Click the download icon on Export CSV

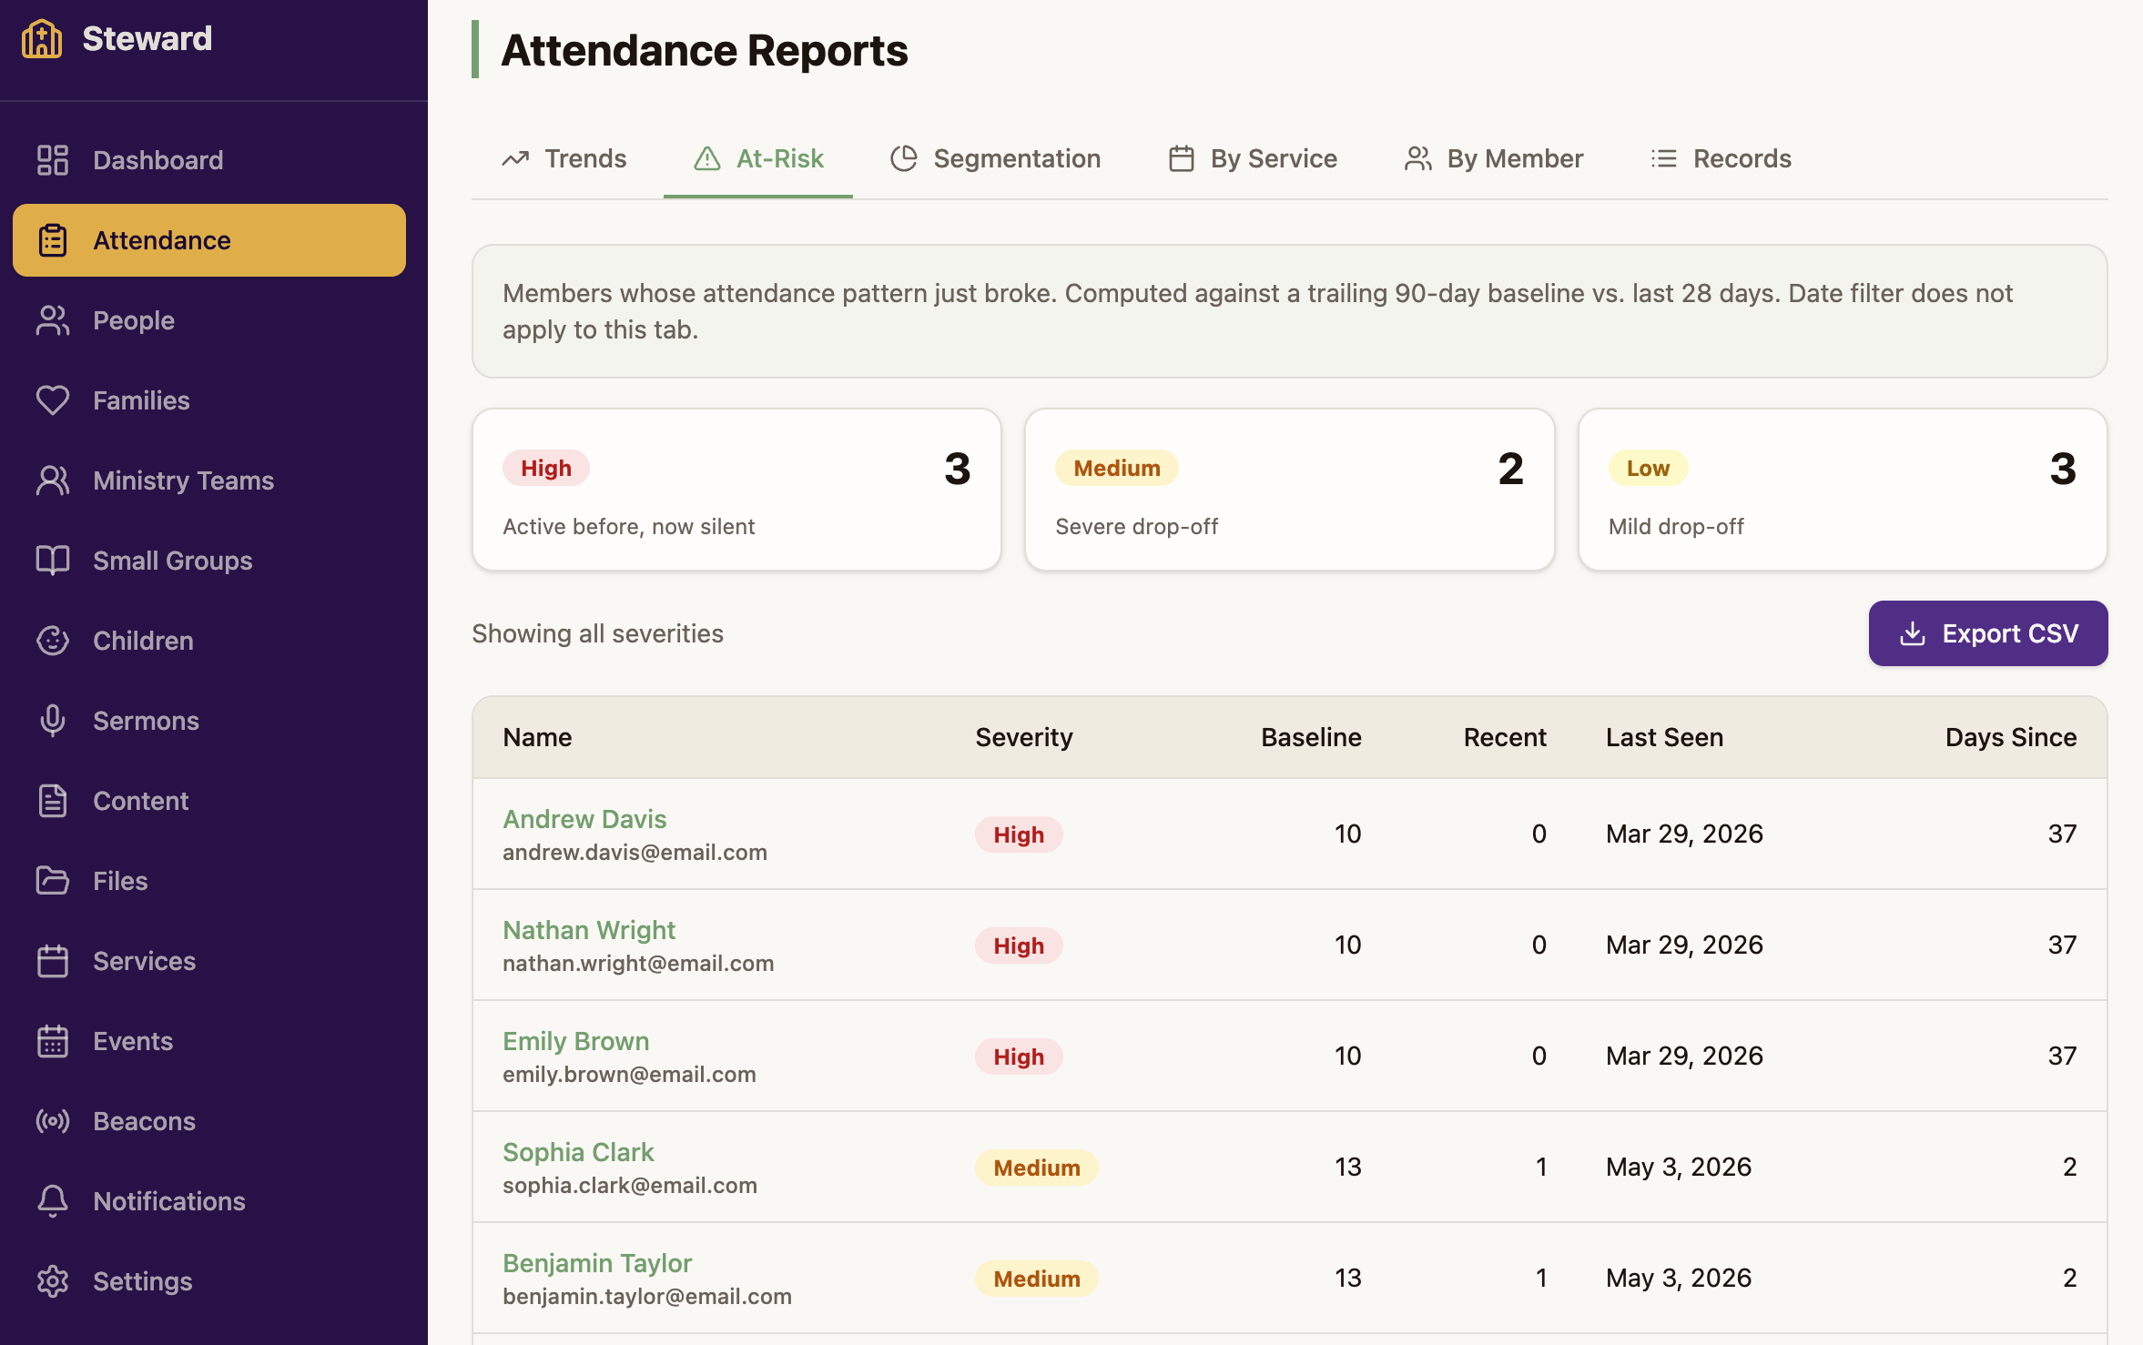[1913, 633]
